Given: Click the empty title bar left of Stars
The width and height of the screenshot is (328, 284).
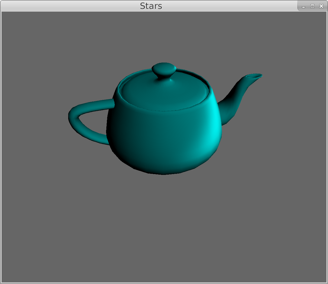Looking at the screenshot, I should pos(68,6).
